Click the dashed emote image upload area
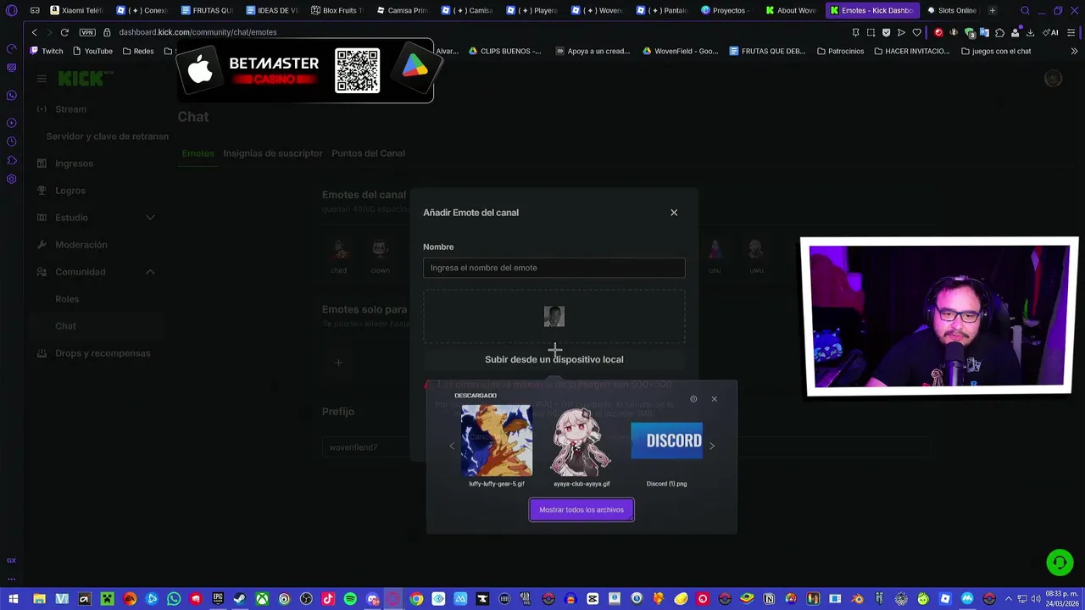This screenshot has width=1085, height=610. tap(554, 317)
